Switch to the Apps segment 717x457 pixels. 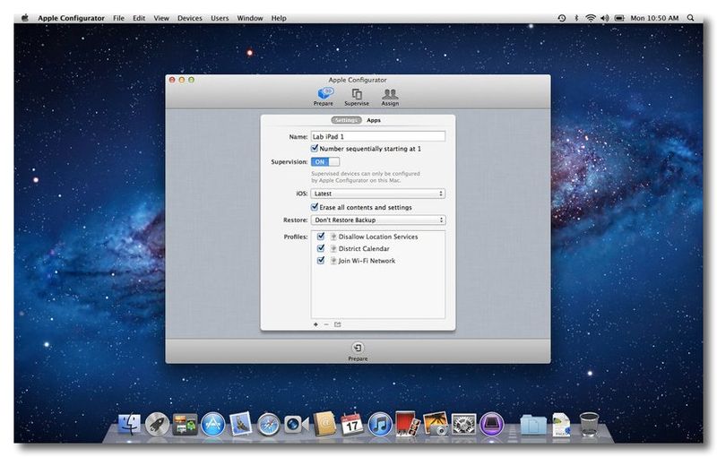pyautogui.click(x=374, y=120)
